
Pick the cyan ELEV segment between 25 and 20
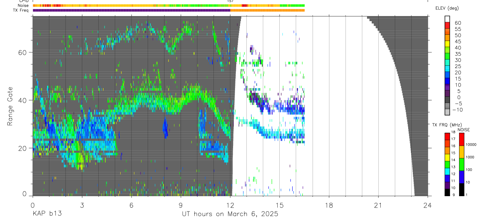447,69
